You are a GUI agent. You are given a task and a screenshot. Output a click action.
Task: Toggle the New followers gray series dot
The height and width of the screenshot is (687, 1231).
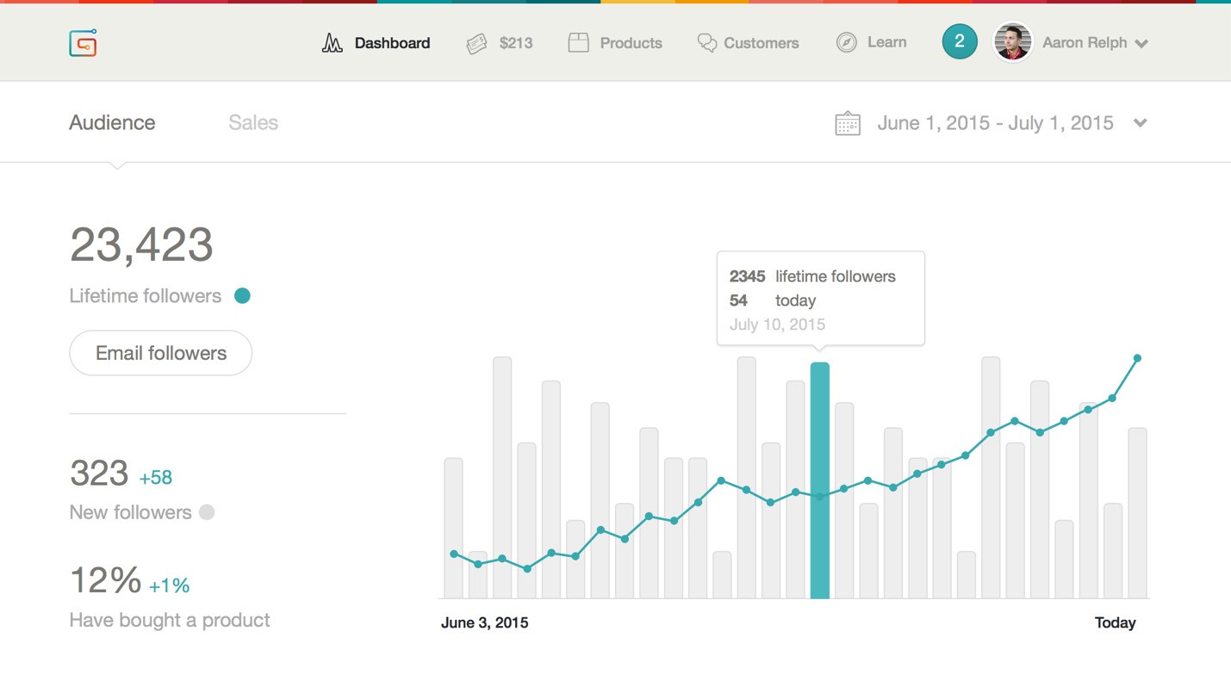[207, 512]
